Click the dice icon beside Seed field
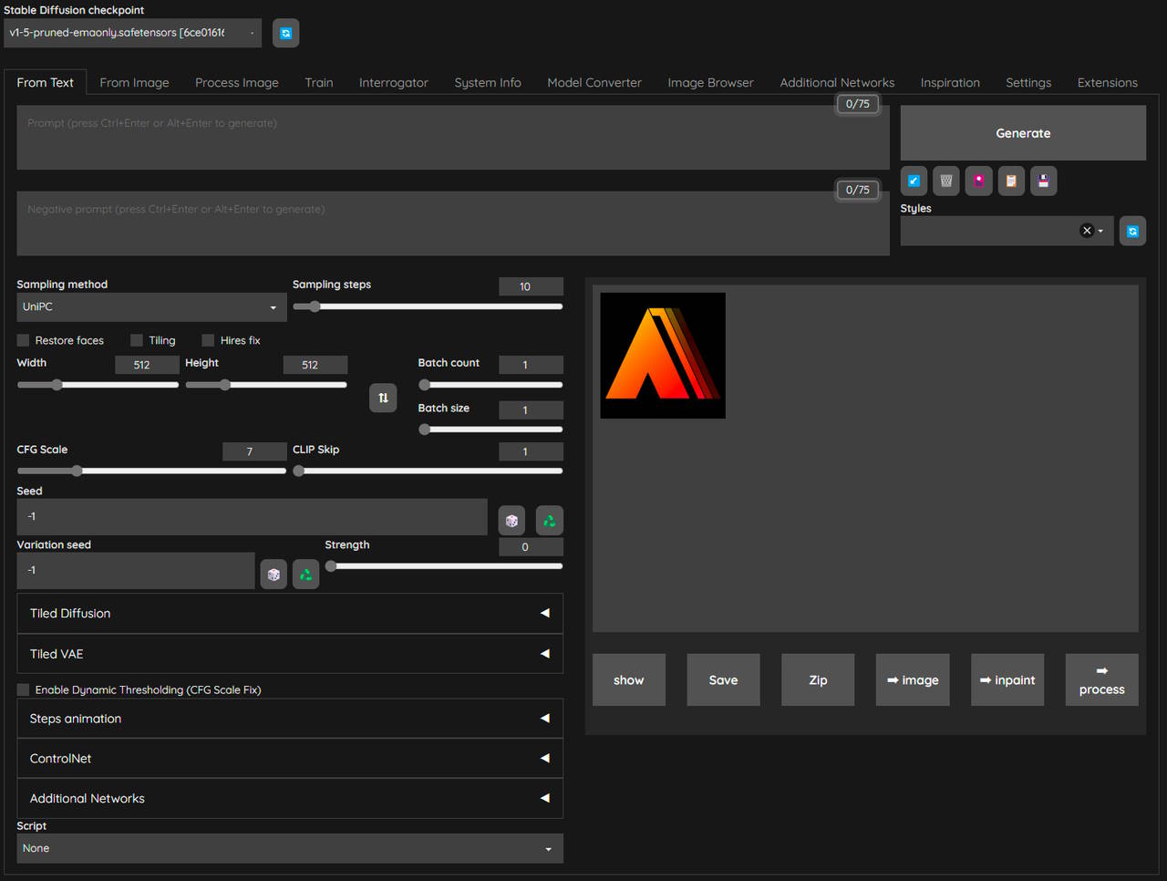The width and height of the screenshot is (1167, 881). click(x=511, y=520)
